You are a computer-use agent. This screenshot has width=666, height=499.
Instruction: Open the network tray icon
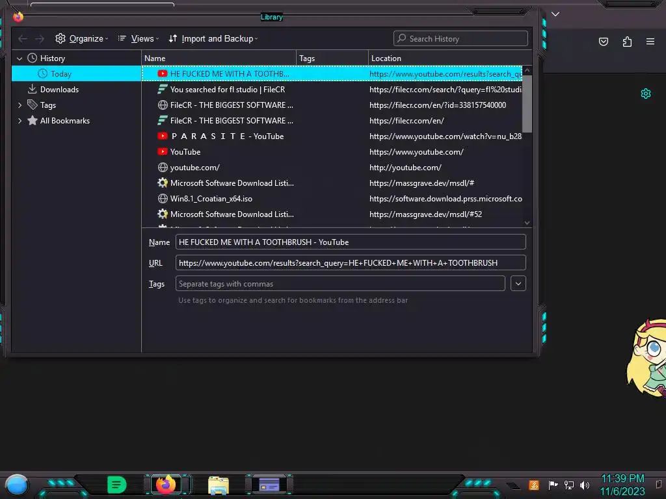coord(568,485)
